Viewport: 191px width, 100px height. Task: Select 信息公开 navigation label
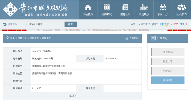125,14
